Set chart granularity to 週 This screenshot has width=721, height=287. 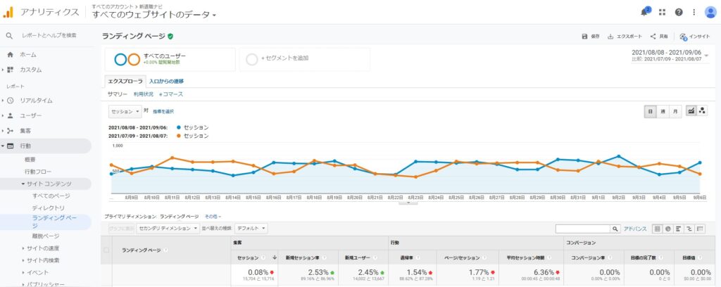pos(663,112)
